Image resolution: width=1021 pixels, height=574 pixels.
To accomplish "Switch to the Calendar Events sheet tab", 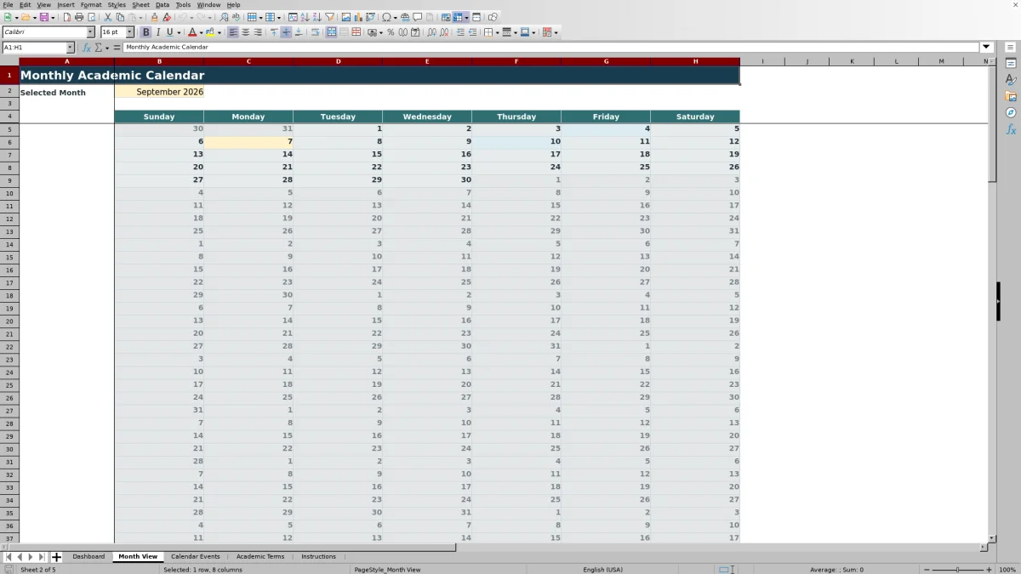I will coord(195,557).
